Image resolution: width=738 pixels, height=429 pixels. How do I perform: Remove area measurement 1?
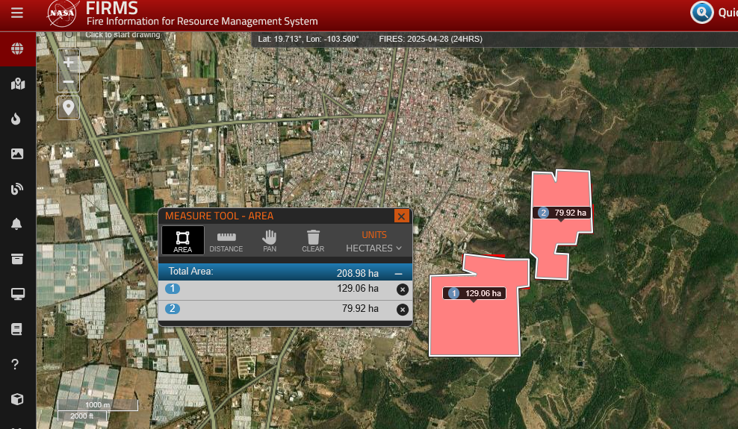[403, 289]
